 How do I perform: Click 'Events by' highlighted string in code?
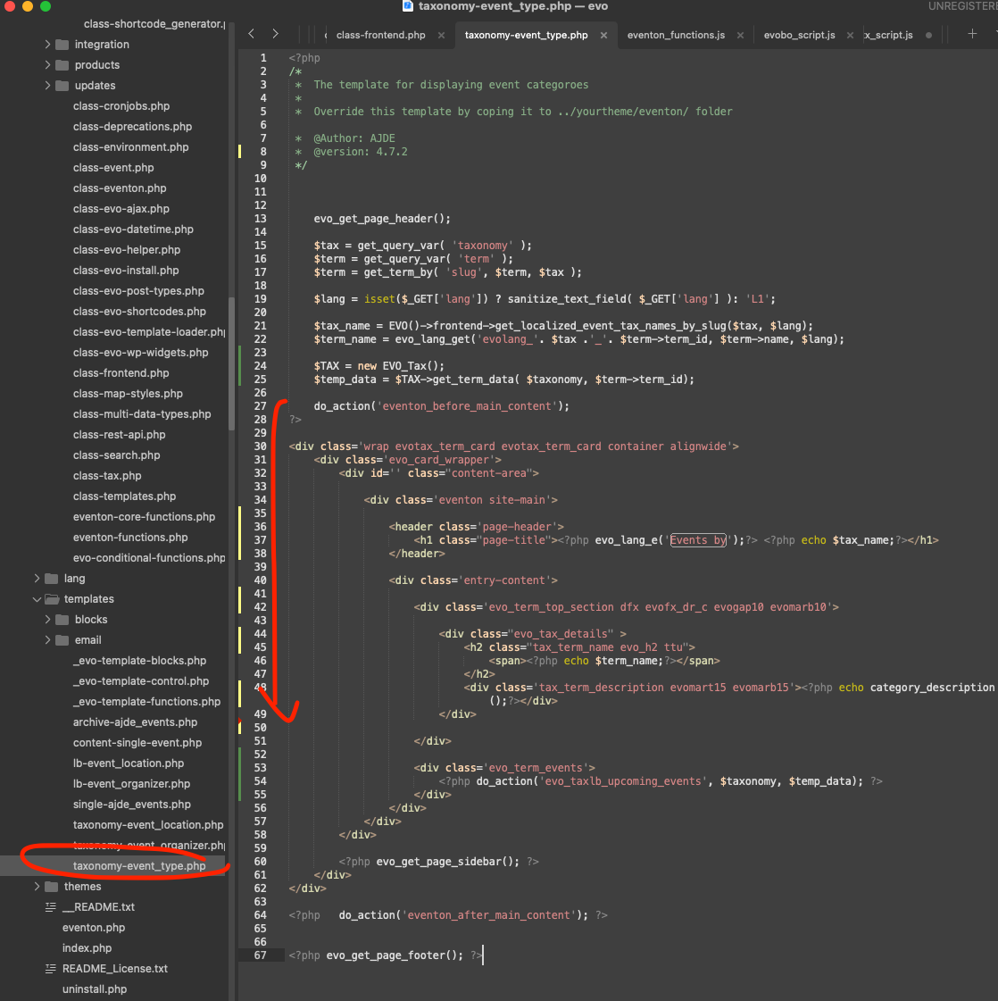coord(697,540)
